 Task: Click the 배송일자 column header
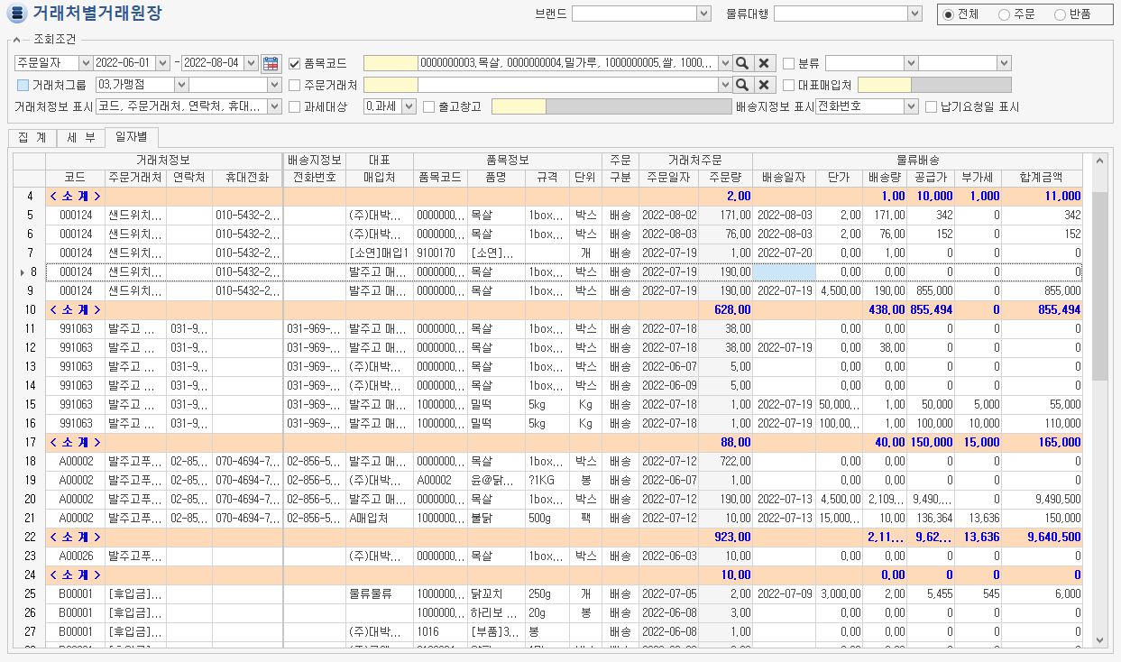[x=784, y=178]
